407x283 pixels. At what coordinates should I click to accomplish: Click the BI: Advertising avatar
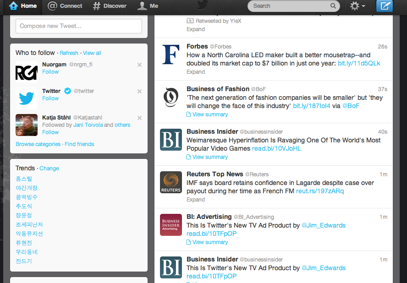coord(171,225)
